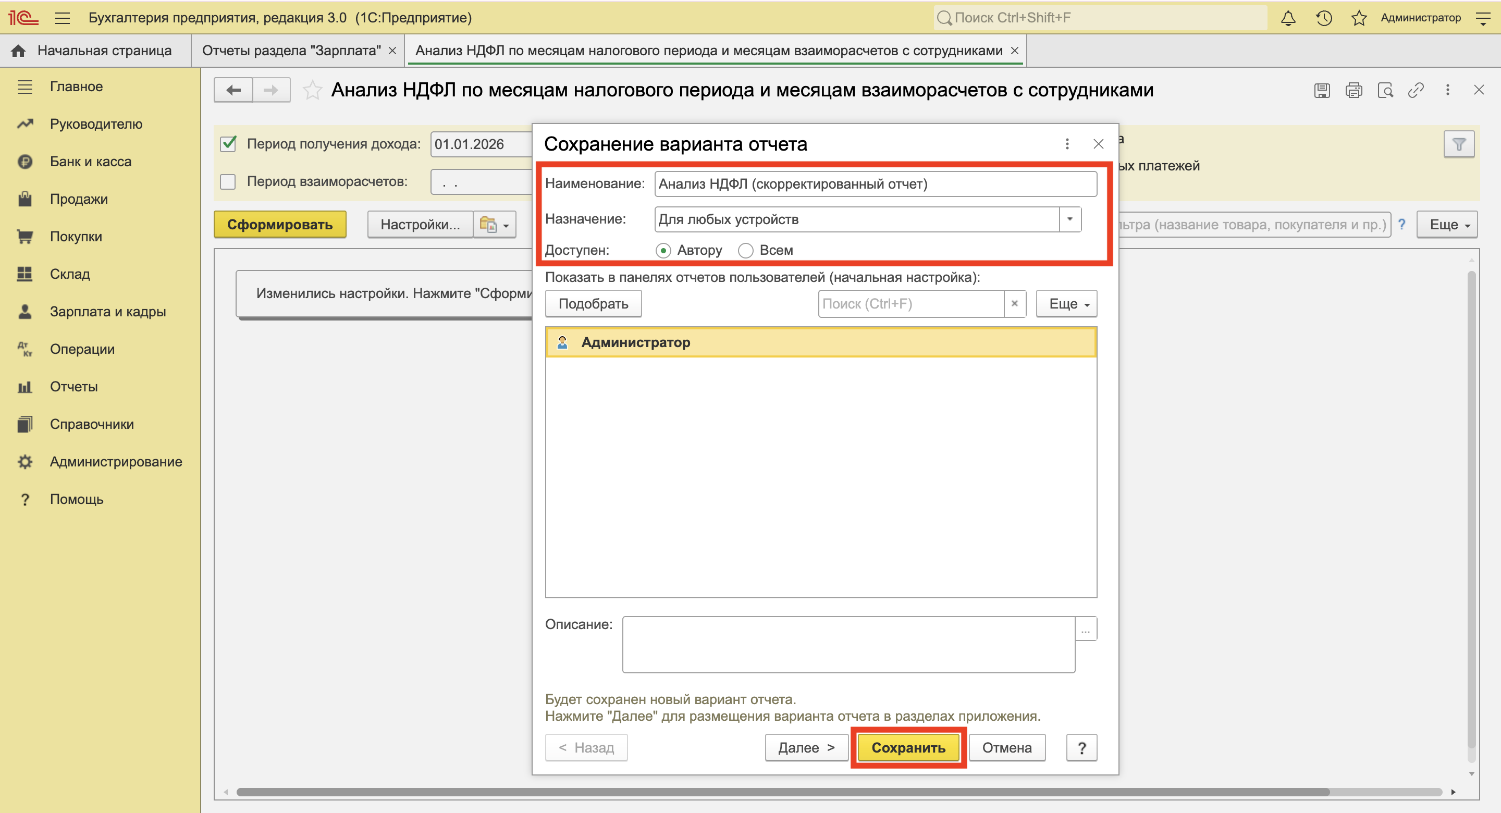Uncheck Период получения дохода checkbox
1501x813 pixels.
click(x=228, y=144)
